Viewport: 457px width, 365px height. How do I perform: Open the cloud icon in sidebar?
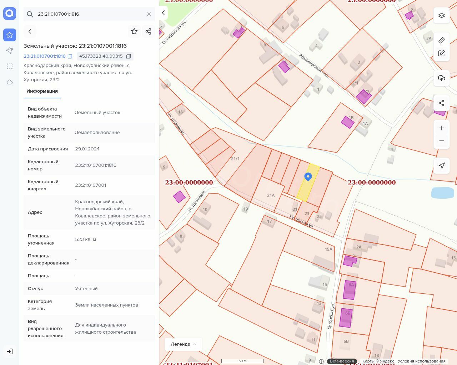point(10,82)
